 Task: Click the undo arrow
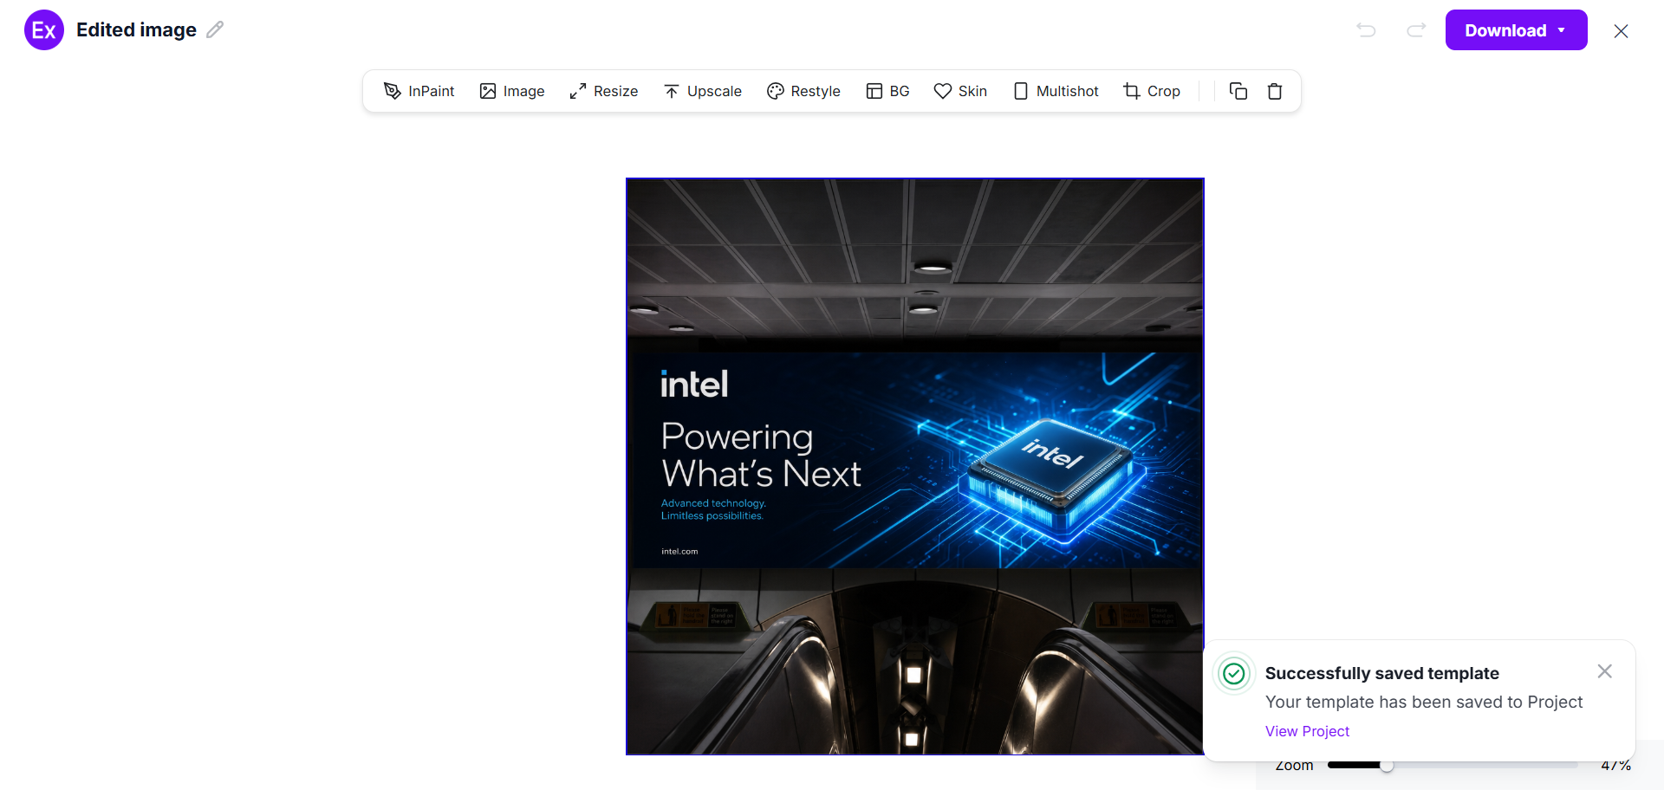1366,30
